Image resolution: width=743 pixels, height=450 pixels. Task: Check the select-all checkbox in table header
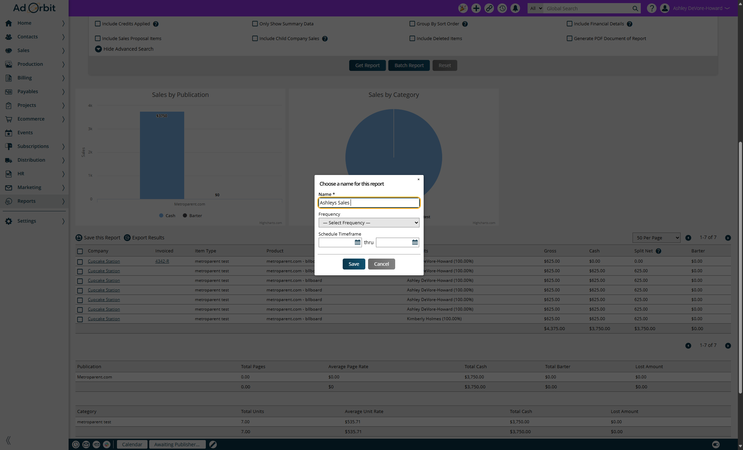pyautogui.click(x=80, y=251)
